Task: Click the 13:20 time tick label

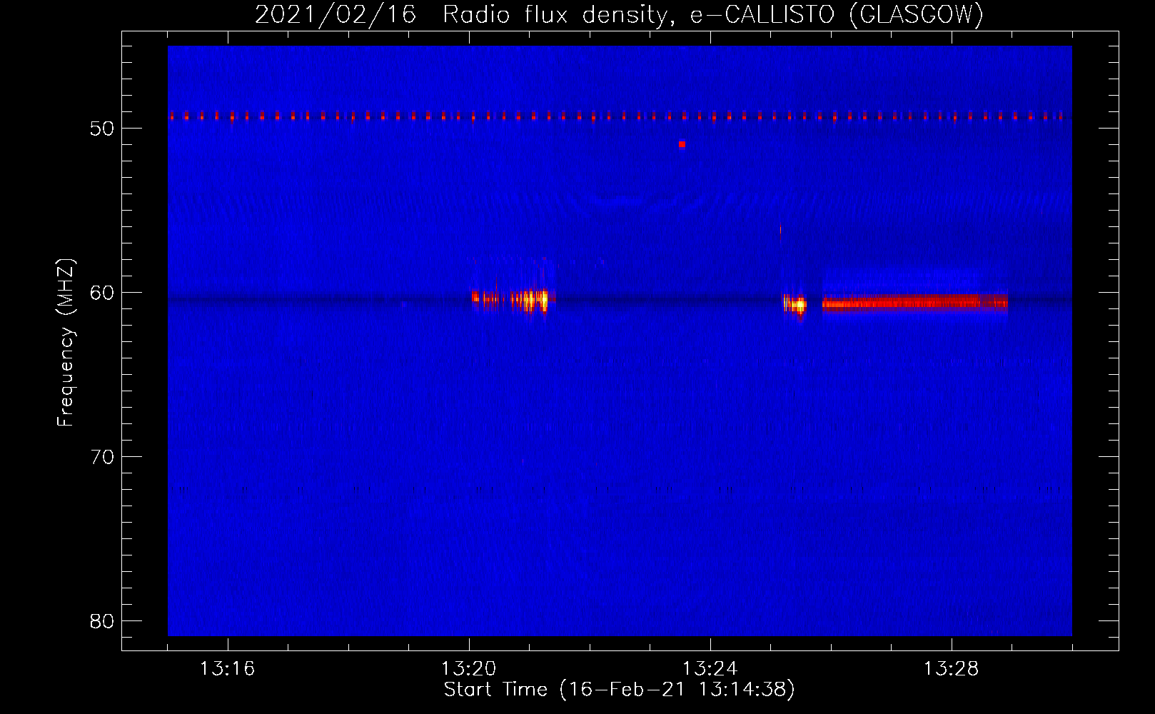Action: click(468, 669)
